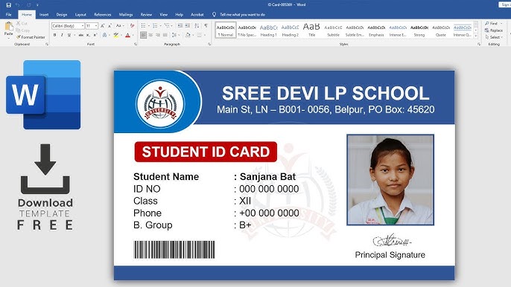Viewport: 511px width, 287px height.
Task: Show paragraph marks (pilcrow)
Action: pyautogui.click(x=206, y=26)
